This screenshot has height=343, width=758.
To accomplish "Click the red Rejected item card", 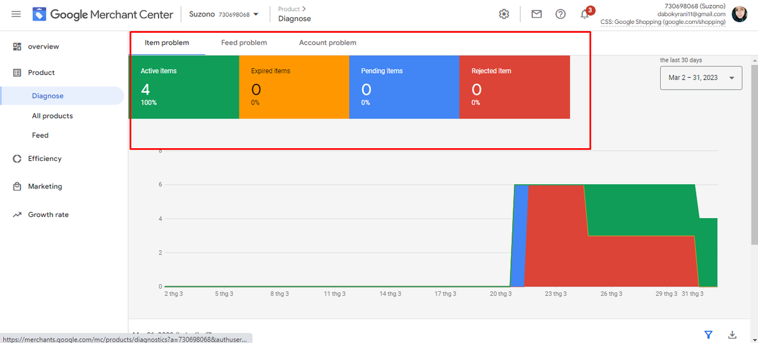I will point(514,87).
